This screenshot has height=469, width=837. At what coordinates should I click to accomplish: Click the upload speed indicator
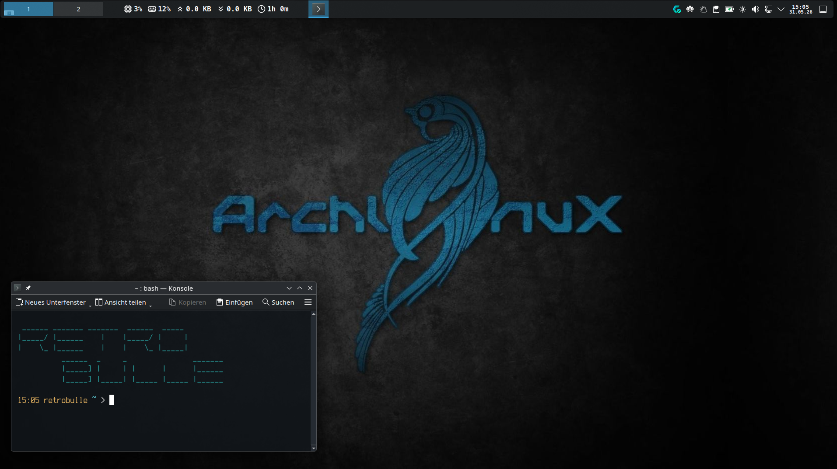point(194,9)
